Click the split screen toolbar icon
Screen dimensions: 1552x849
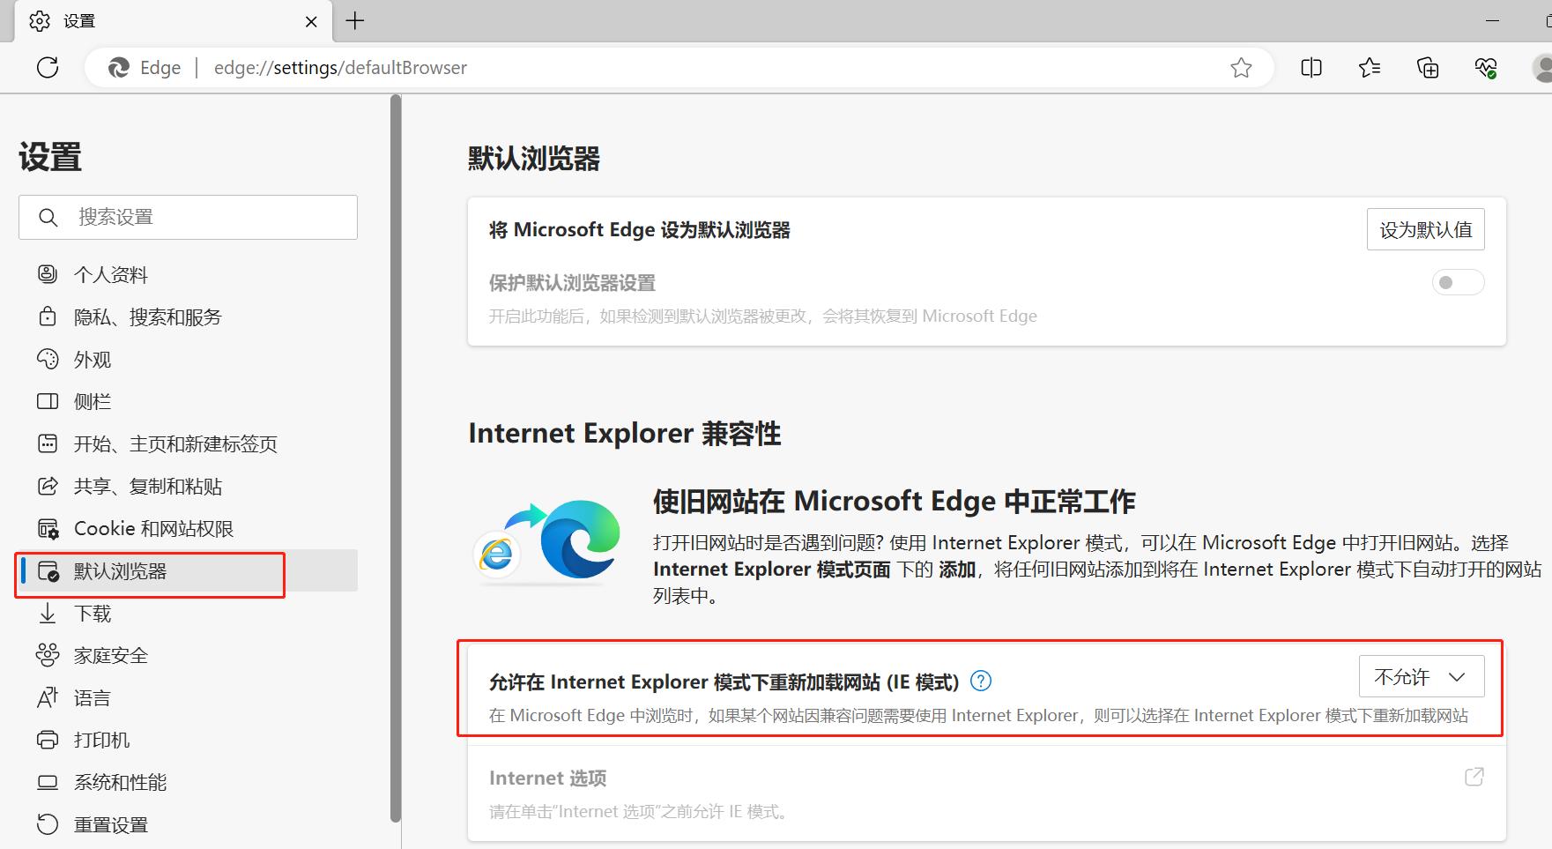[x=1311, y=67]
